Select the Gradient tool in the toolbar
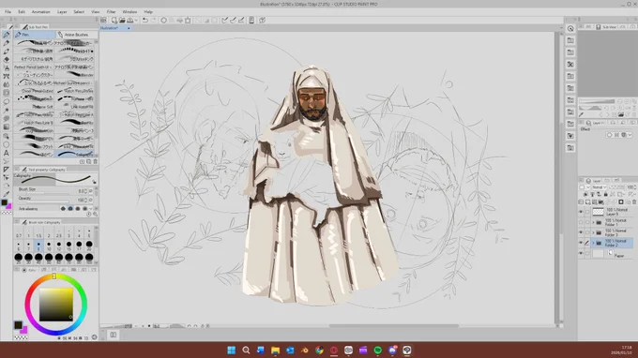The width and height of the screenshot is (638, 358). click(7, 127)
